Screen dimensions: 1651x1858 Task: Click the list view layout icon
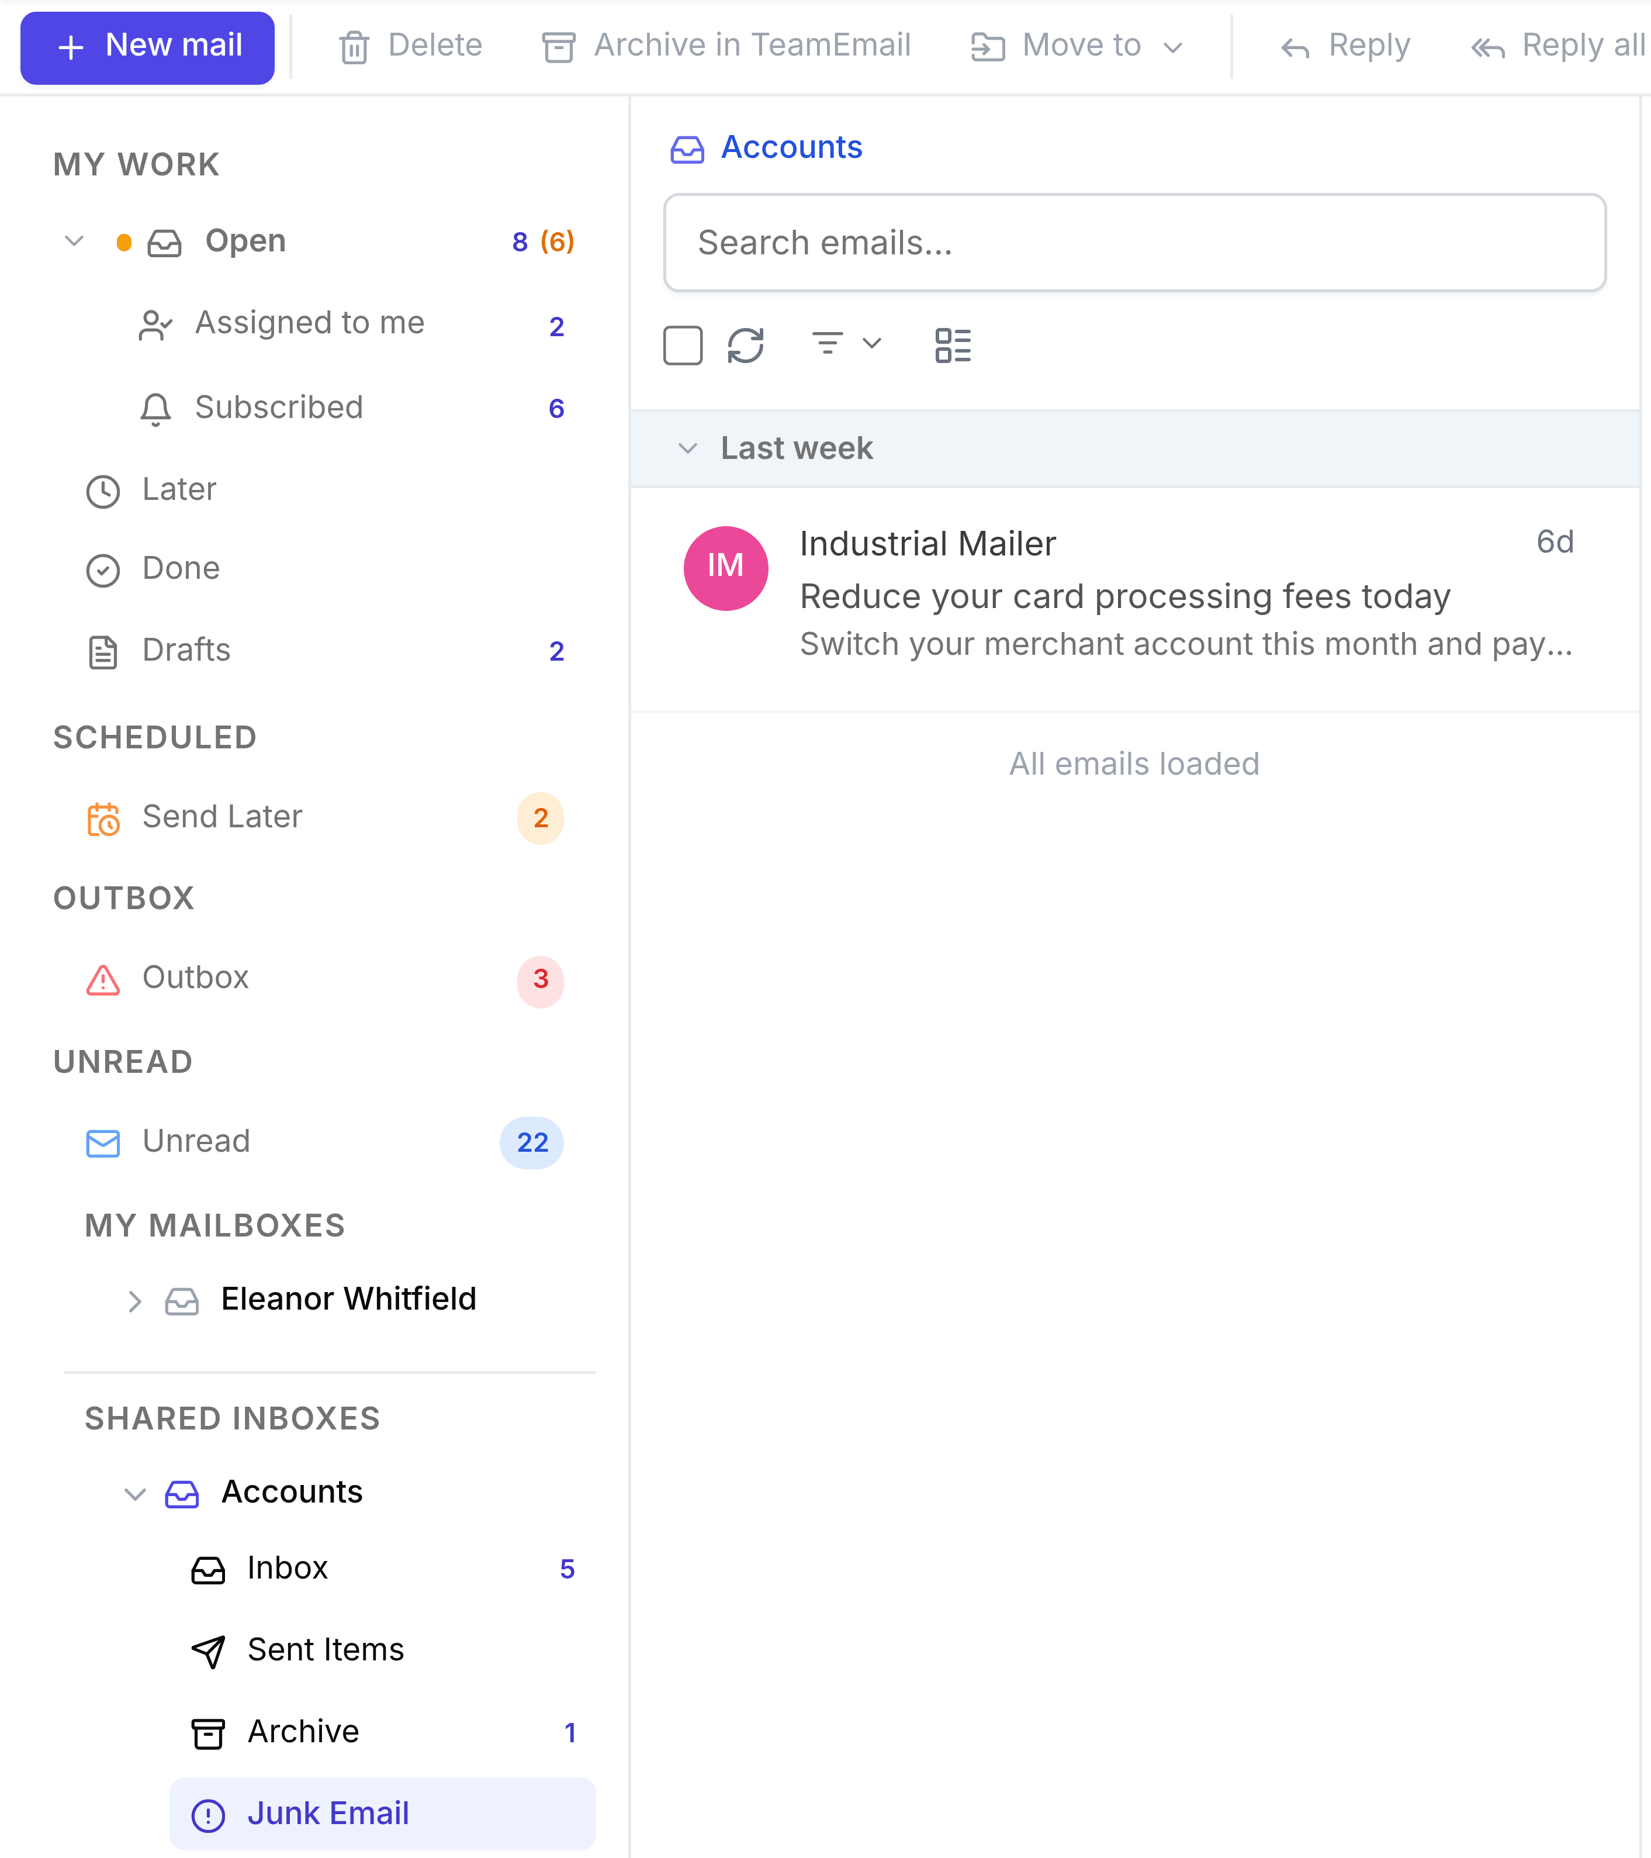point(953,346)
